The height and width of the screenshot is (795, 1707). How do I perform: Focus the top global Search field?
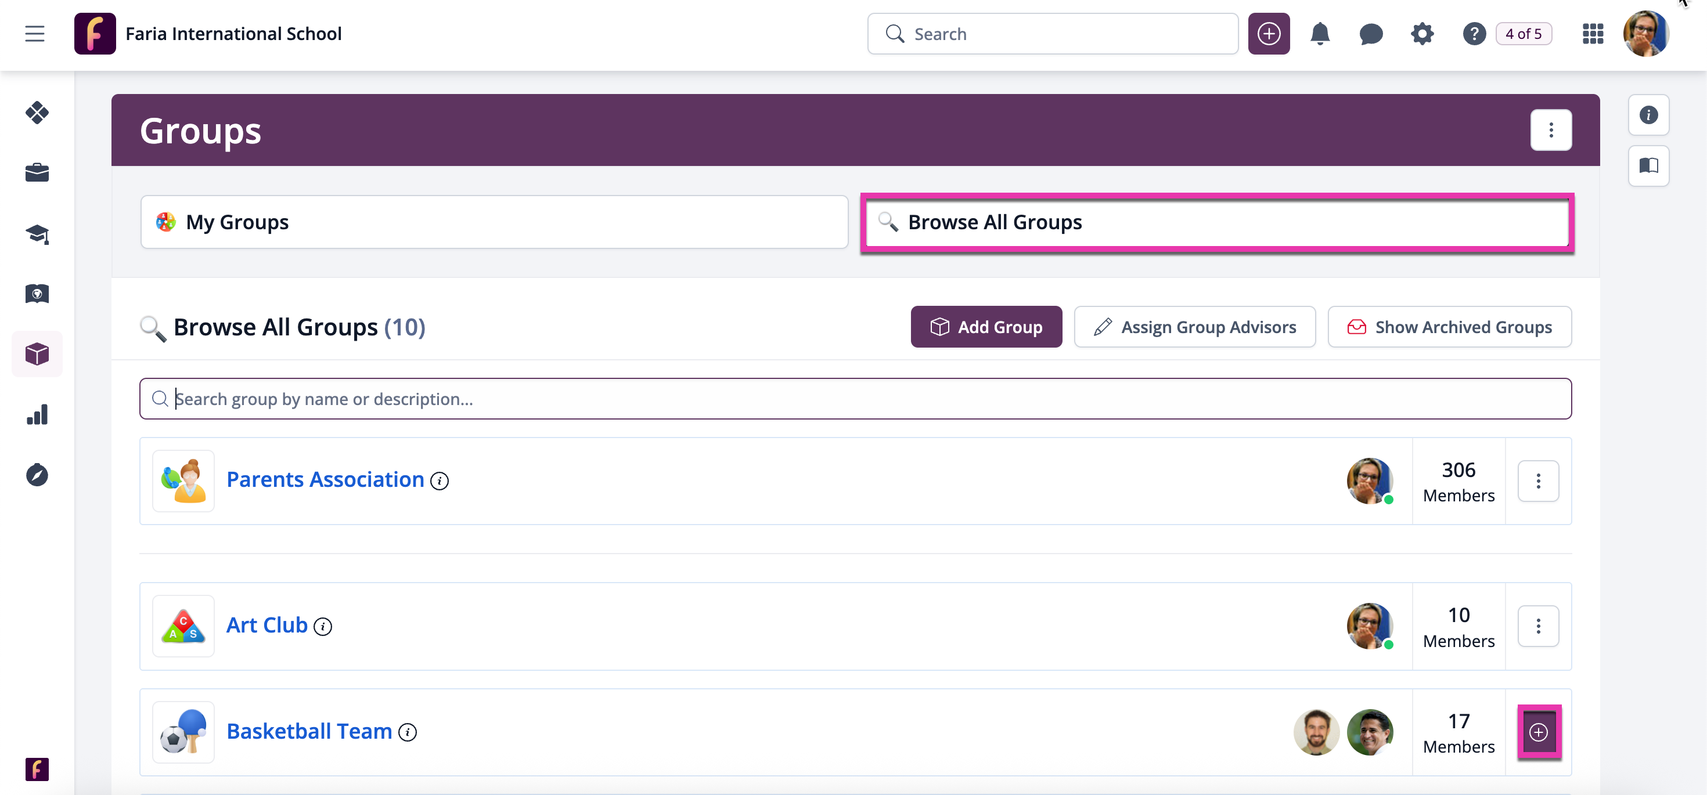click(x=1052, y=33)
